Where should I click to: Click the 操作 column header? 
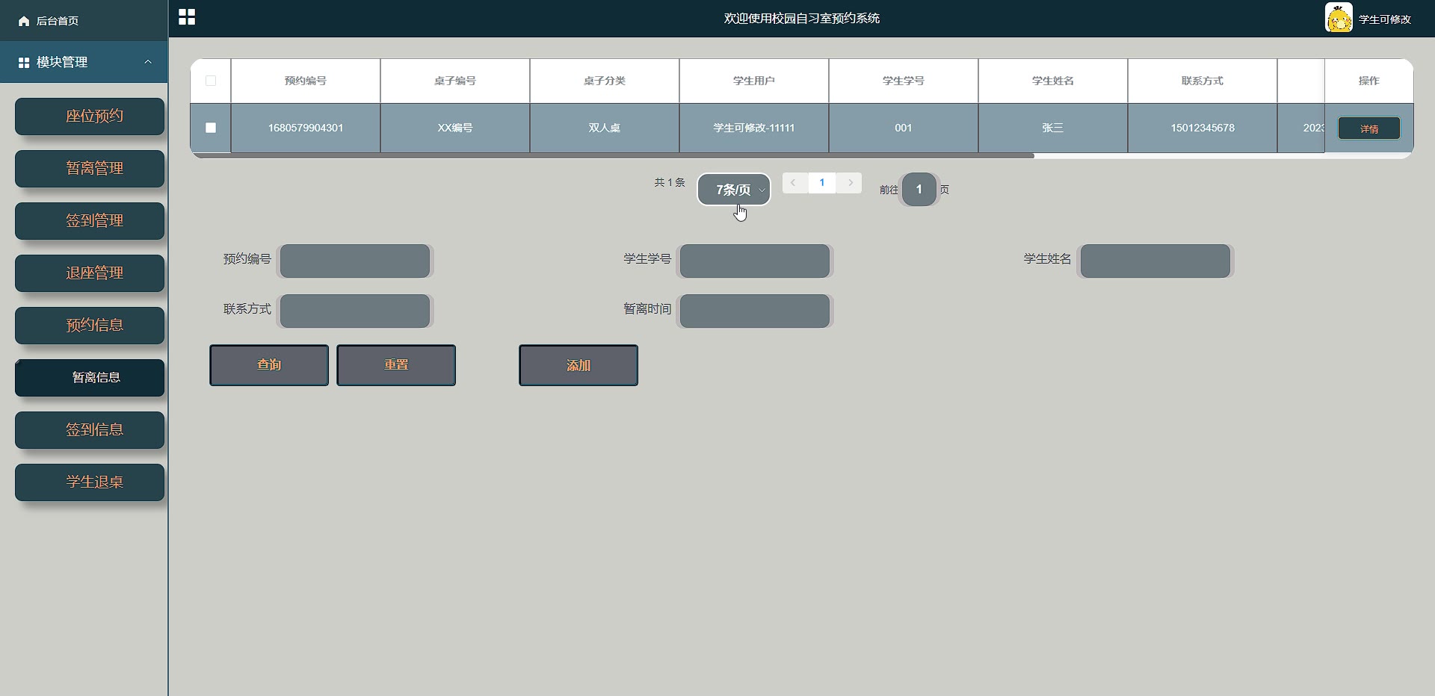(1369, 81)
